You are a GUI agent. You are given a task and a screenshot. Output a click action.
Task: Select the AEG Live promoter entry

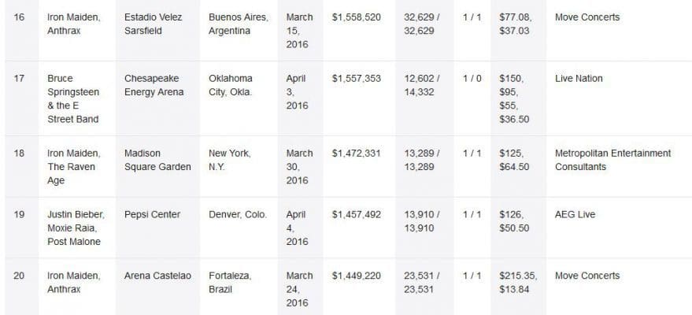575,215
